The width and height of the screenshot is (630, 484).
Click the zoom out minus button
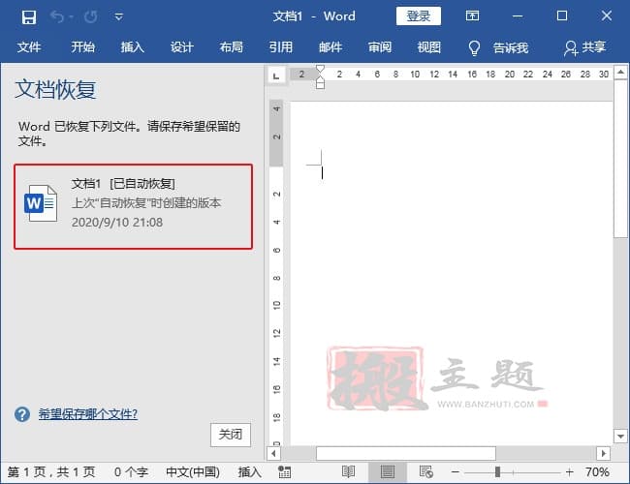pos(456,472)
